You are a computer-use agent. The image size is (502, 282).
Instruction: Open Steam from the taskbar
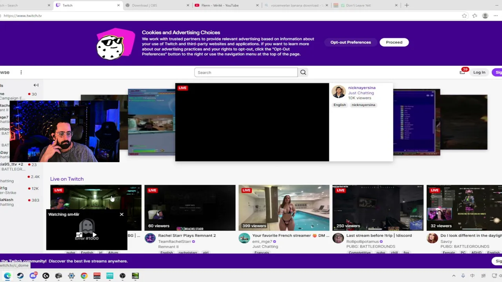(20, 276)
